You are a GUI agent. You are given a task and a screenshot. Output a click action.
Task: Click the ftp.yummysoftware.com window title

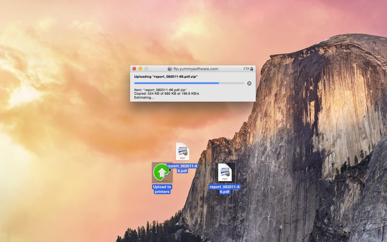[195, 69]
